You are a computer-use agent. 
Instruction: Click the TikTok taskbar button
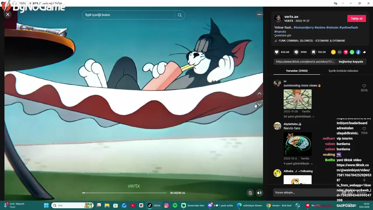[154, 205]
